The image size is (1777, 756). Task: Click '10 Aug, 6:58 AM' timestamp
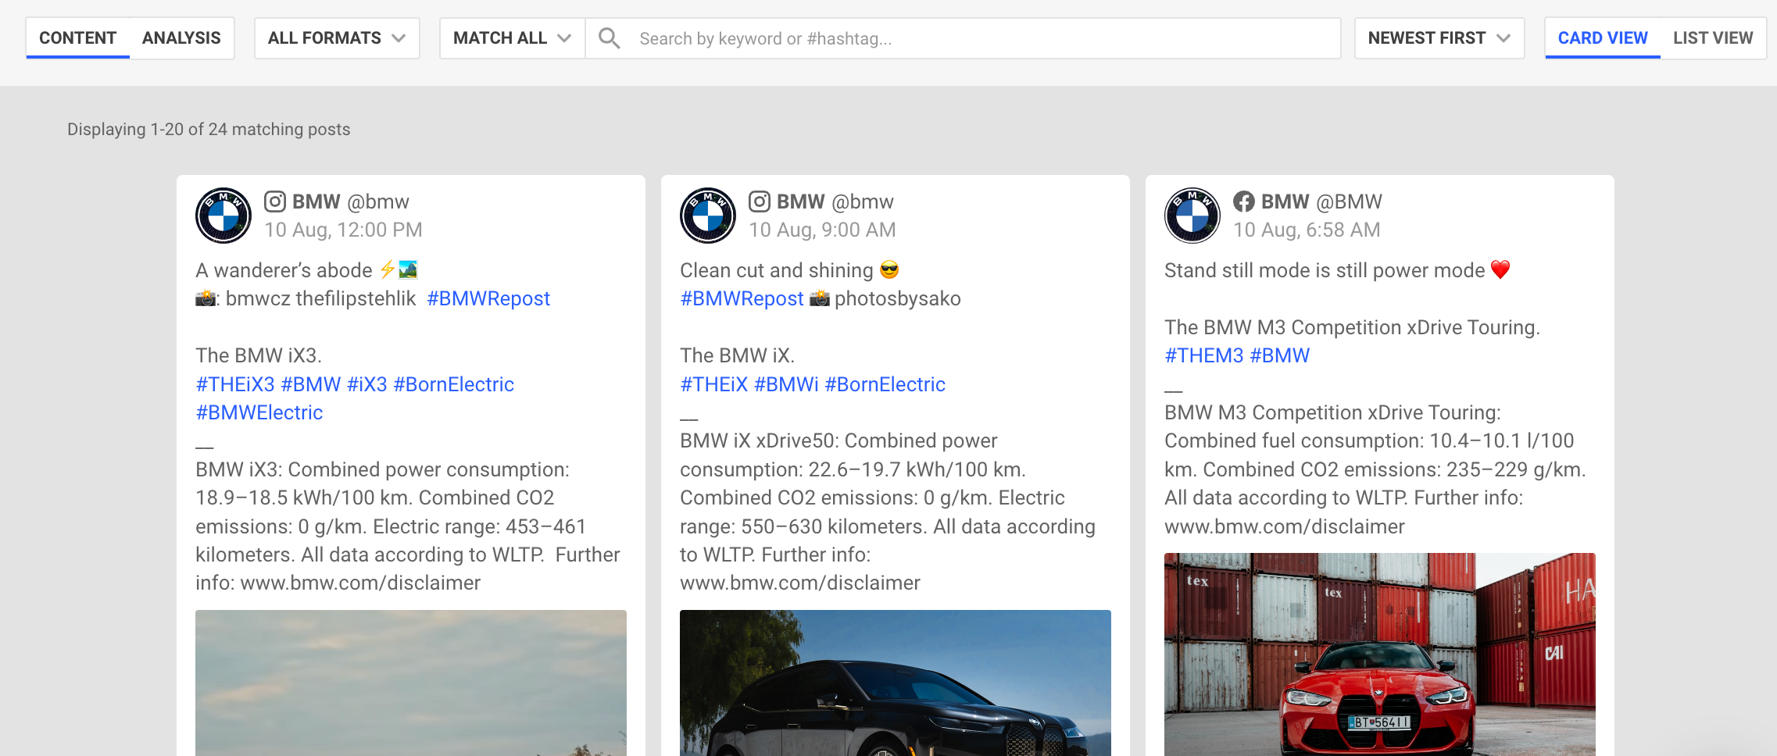pyautogui.click(x=1307, y=230)
